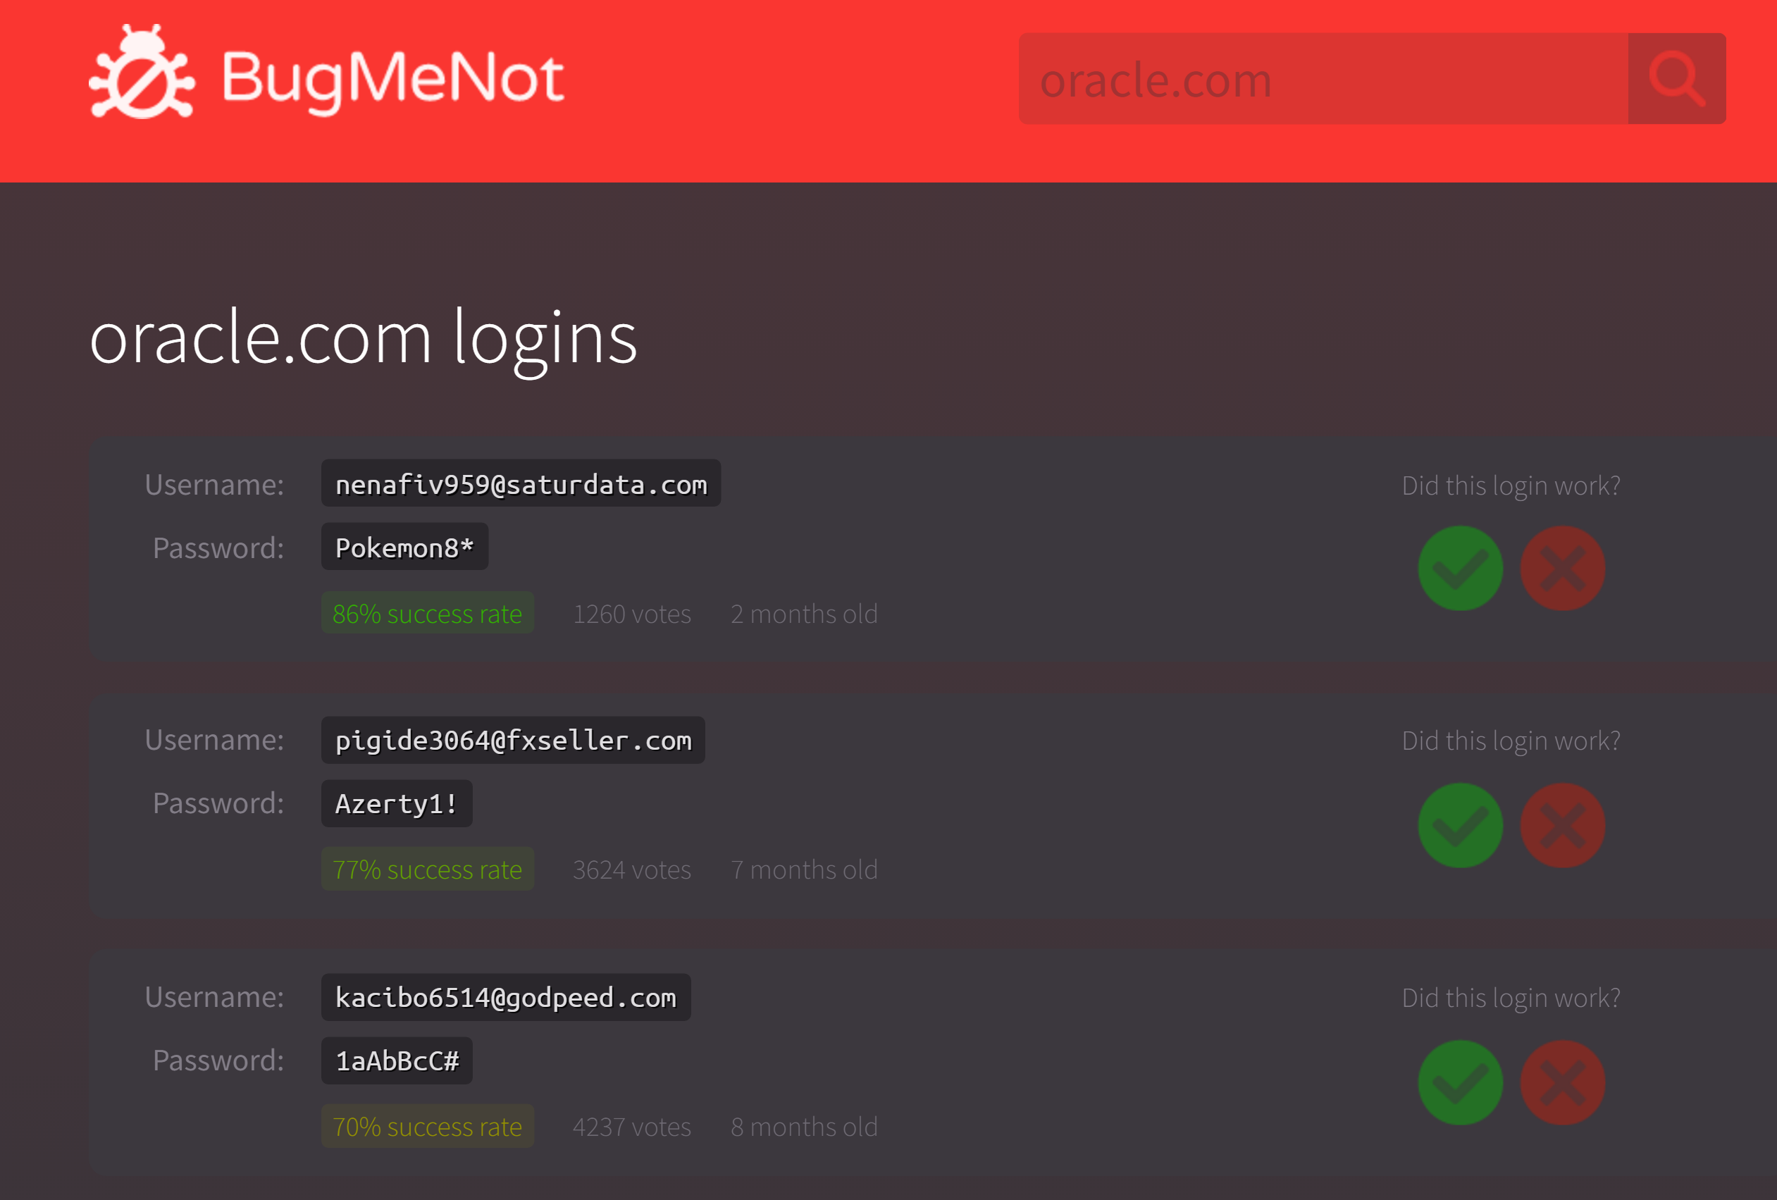Vote yes on nenafiv959 login
This screenshot has width=1777, height=1200.
pos(1460,568)
